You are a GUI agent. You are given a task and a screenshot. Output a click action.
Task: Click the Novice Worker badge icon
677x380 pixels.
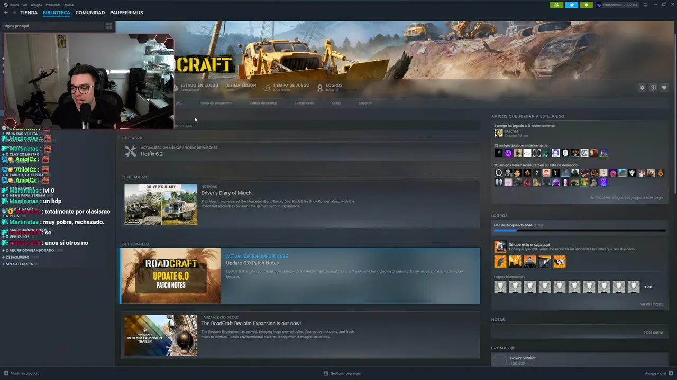tap(499, 360)
